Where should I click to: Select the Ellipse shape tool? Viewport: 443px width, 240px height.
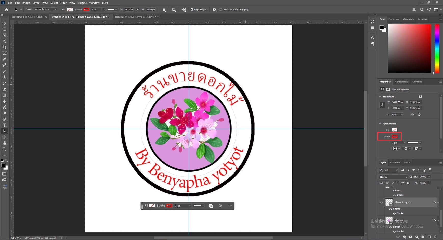pyautogui.click(x=4, y=137)
